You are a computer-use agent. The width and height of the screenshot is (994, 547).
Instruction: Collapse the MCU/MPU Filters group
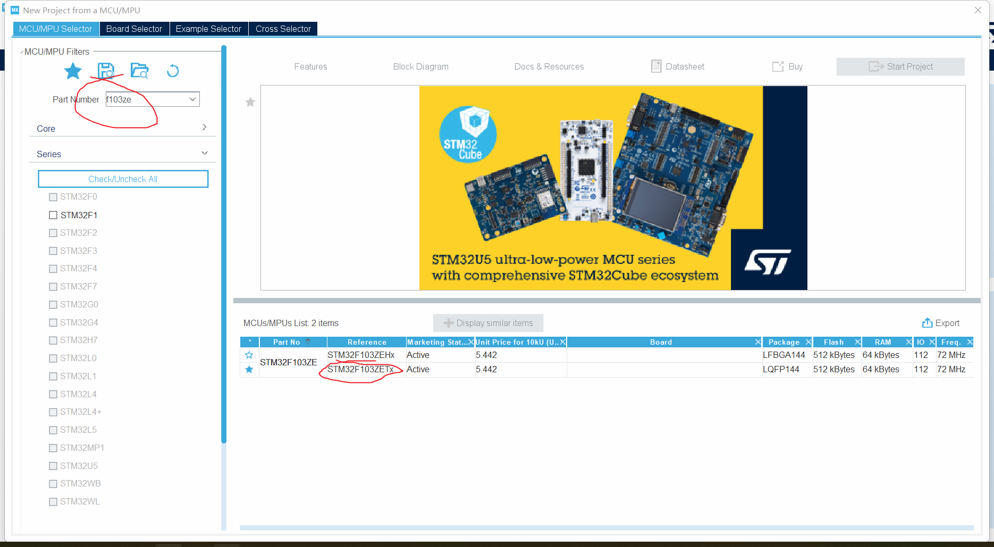tap(22, 52)
